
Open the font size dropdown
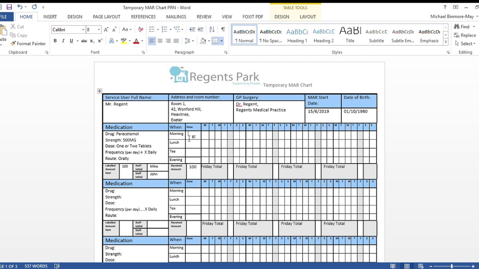coord(99,30)
